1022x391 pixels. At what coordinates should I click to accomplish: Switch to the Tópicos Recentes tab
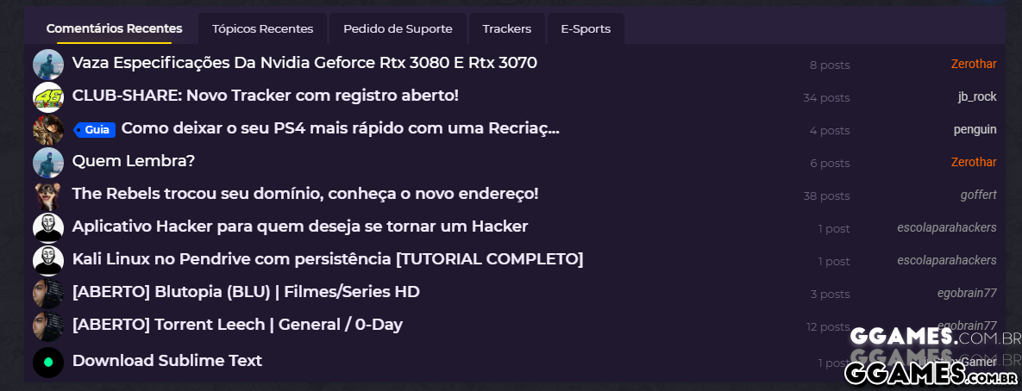tap(262, 28)
